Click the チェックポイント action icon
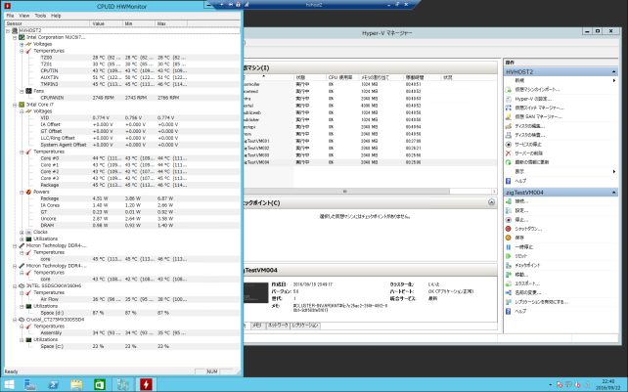Screen dimensions: 628x392 click(509, 264)
